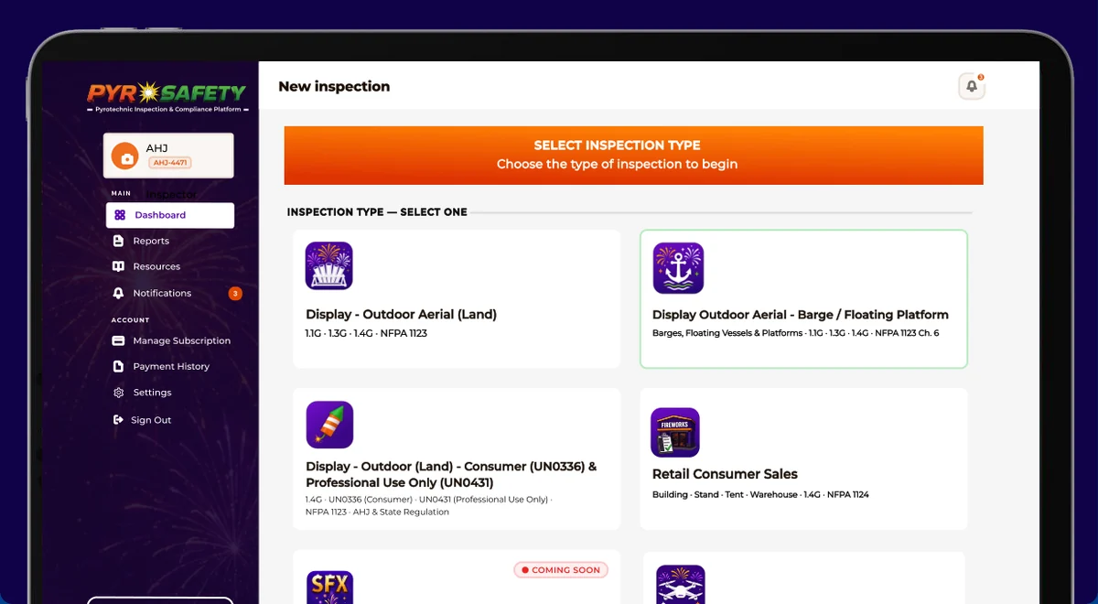
Task: Click the New inspection page title
Action: pyautogui.click(x=334, y=86)
